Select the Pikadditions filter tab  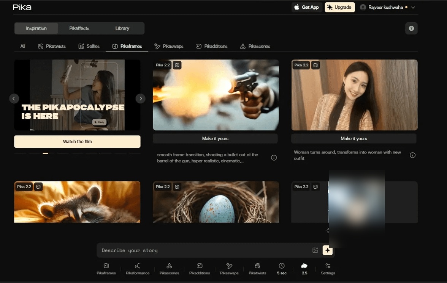tap(211, 46)
